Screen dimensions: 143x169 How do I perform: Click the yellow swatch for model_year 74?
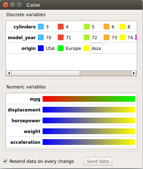122,37
